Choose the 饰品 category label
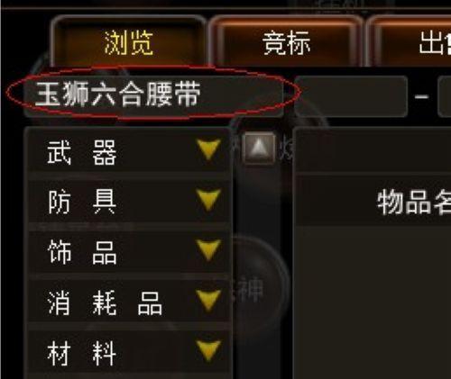 [x=82, y=252]
